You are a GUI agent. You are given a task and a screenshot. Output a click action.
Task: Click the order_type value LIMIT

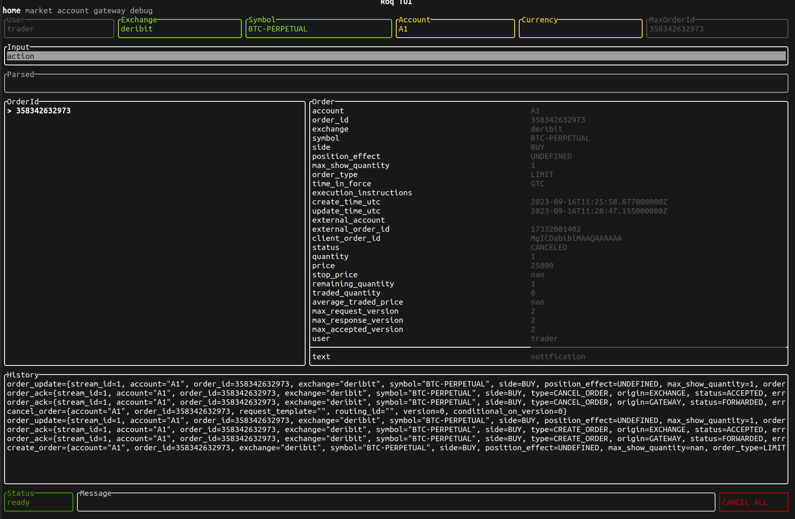pyautogui.click(x=542, y=174)
